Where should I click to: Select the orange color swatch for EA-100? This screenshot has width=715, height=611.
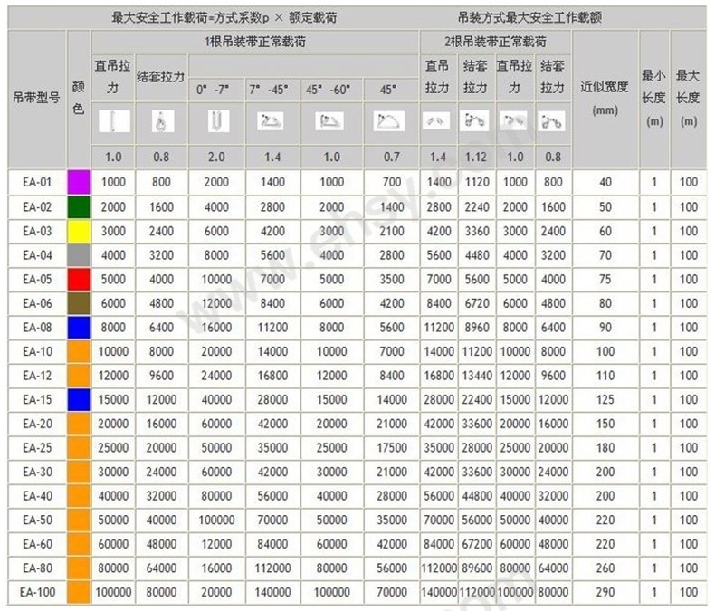pyautogui.click(x=79, y=592)
